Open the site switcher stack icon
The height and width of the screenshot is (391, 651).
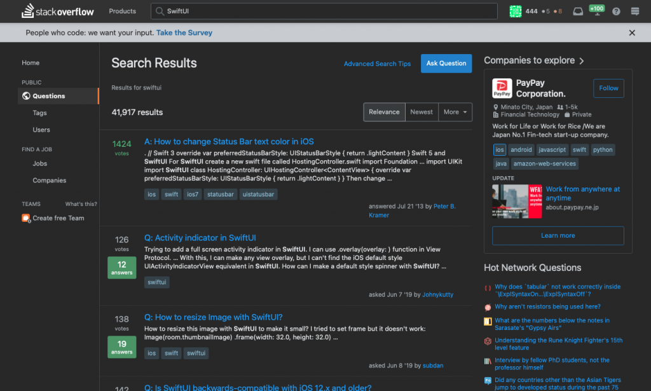point(635,11)
